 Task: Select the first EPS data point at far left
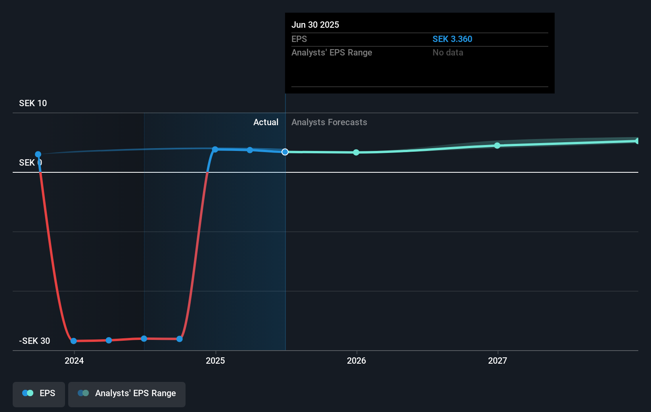[38, 154]
